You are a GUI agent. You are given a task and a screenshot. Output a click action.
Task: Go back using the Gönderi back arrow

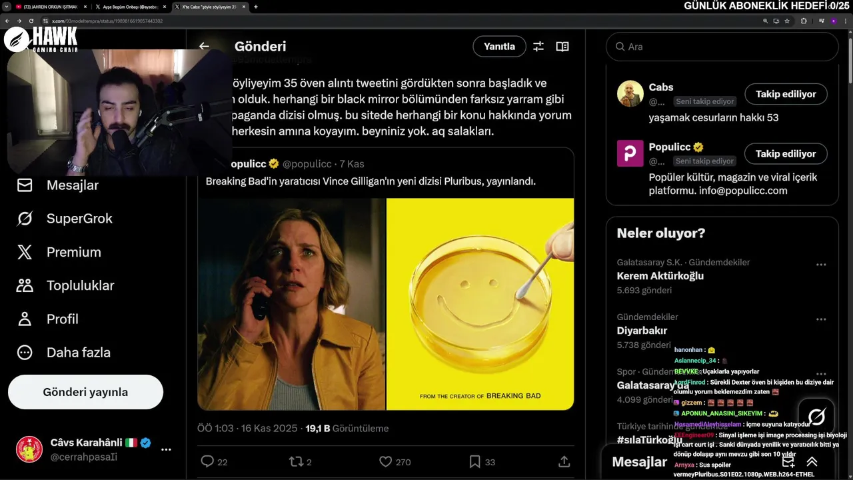point(204,46)
